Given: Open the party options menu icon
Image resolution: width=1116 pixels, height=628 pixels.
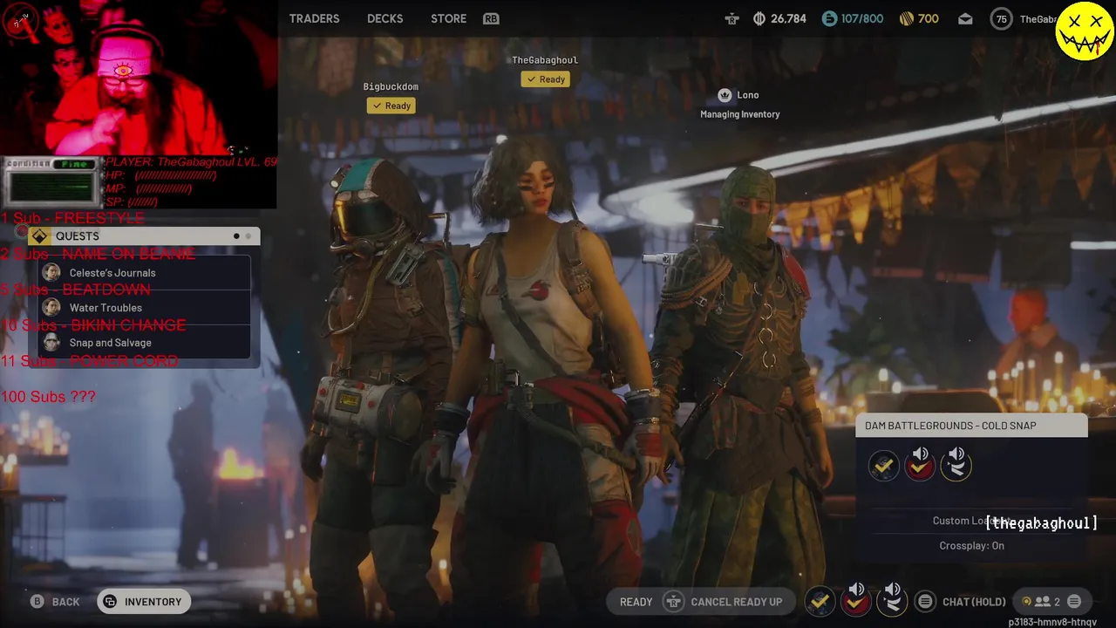Looking at the screenshot, I should [1074, 602].
